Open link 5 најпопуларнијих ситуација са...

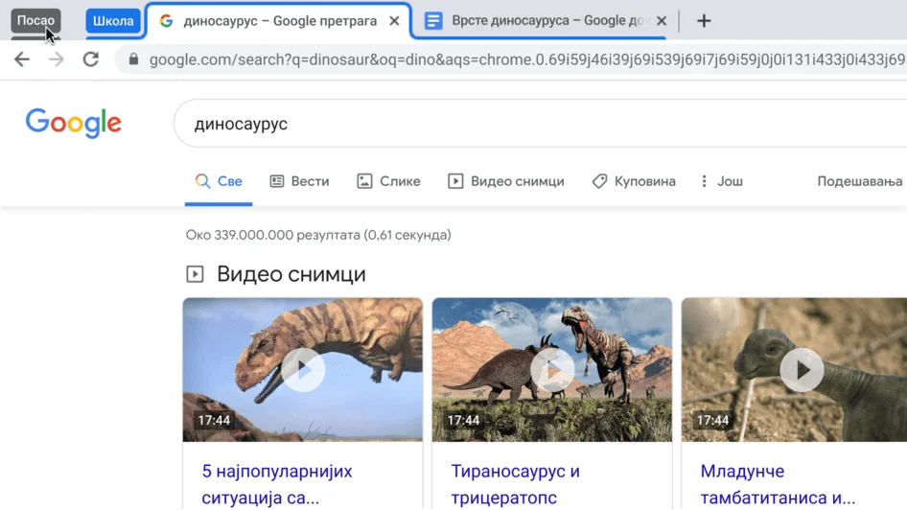(277, 484)
